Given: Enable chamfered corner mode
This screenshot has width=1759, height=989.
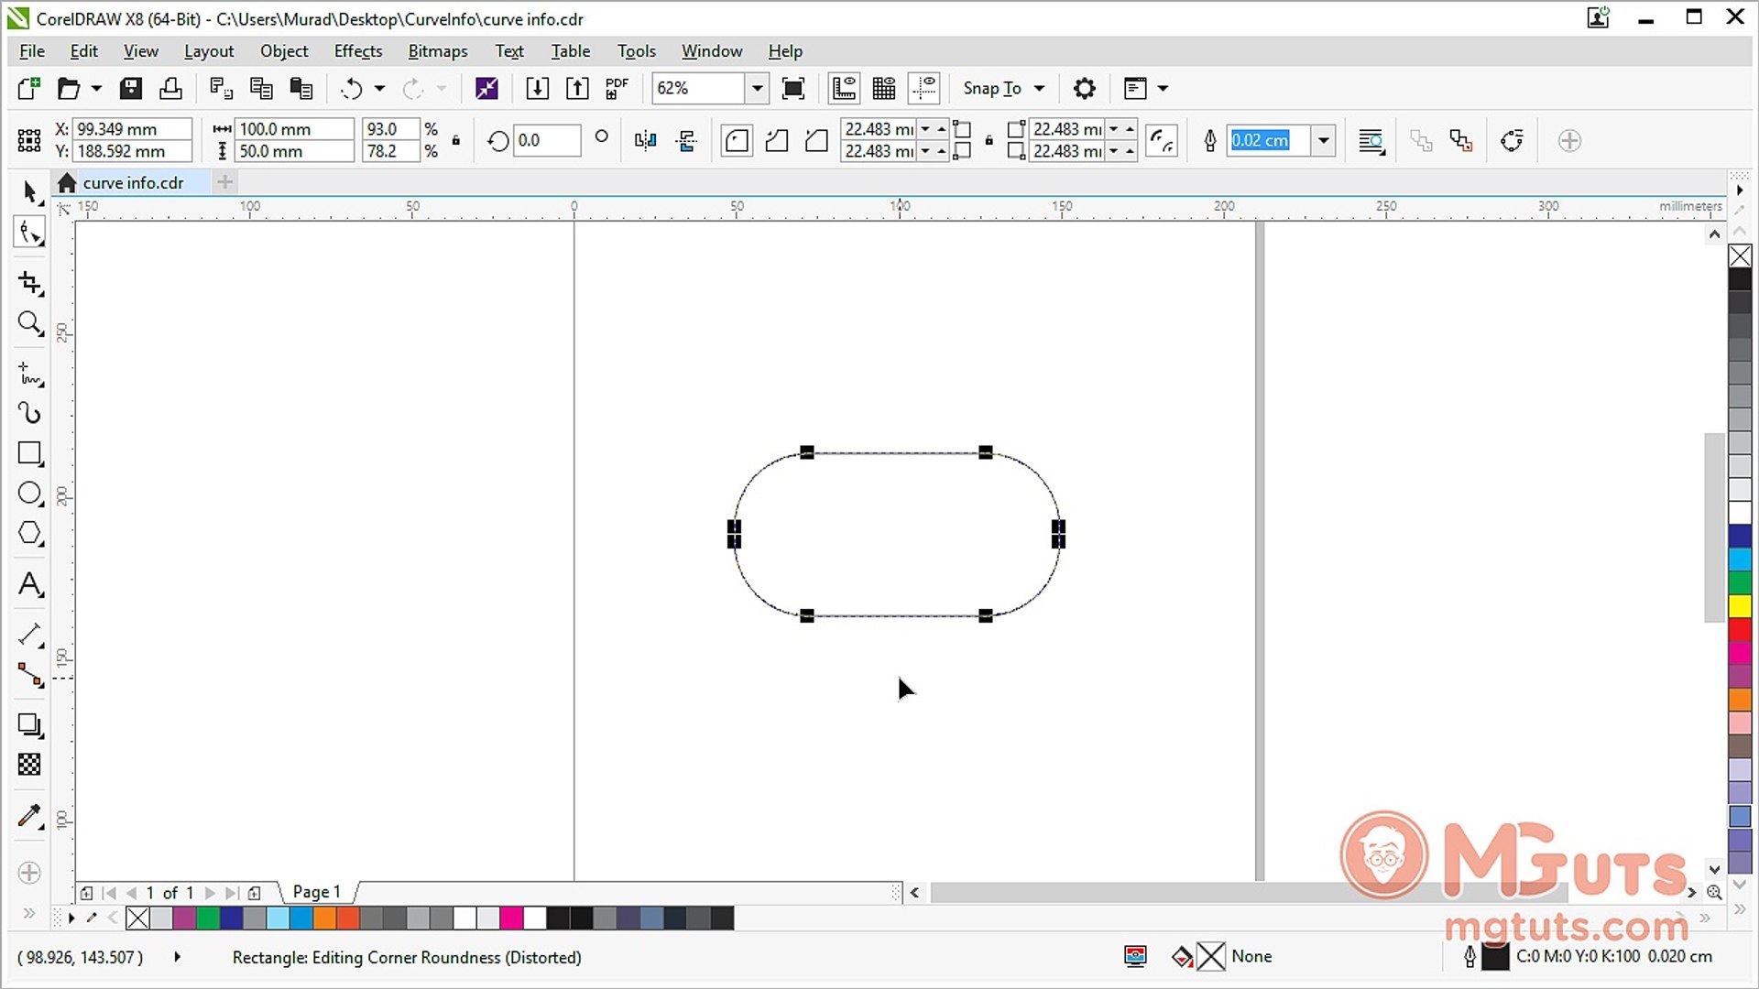Looking at the screenshot, I should [x=815, y=140].
